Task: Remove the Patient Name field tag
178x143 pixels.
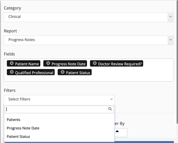Action: (x=12, y=63)
